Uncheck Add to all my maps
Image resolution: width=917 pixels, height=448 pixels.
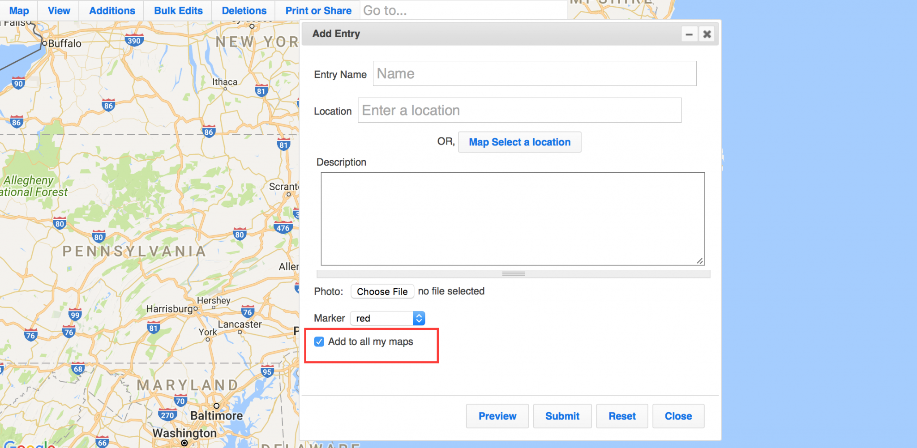click(319, 342)
